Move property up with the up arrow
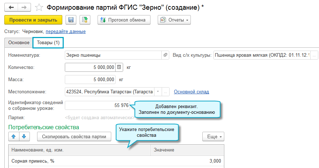This screenshot has height=168, width=319. click(x=13, y=136)
